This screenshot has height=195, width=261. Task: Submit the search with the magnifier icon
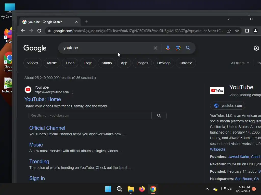click(188, 48)
